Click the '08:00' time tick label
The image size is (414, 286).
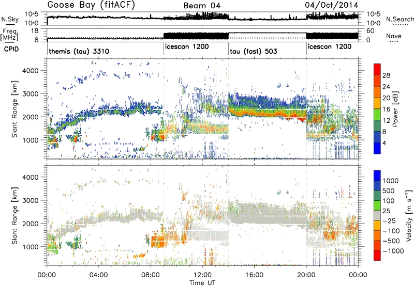click(x=150, y=275)
